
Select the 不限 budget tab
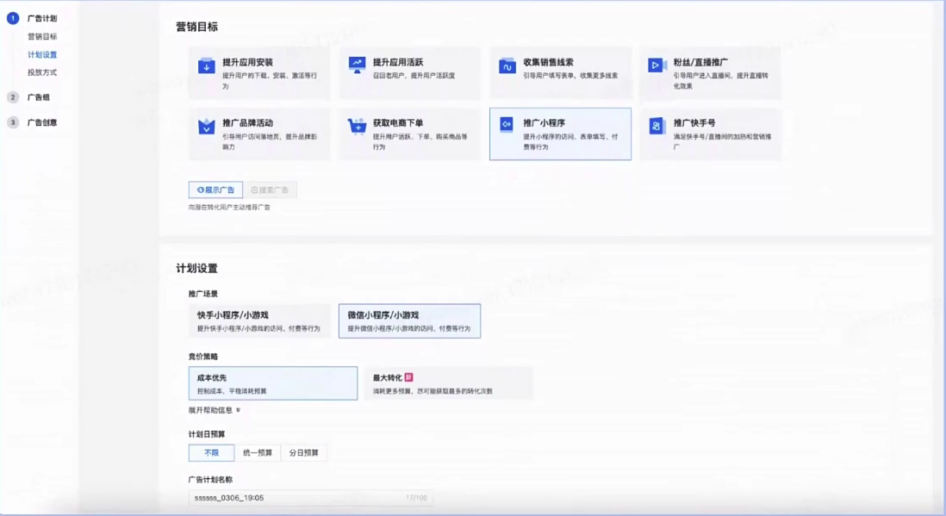pos(211,451)
